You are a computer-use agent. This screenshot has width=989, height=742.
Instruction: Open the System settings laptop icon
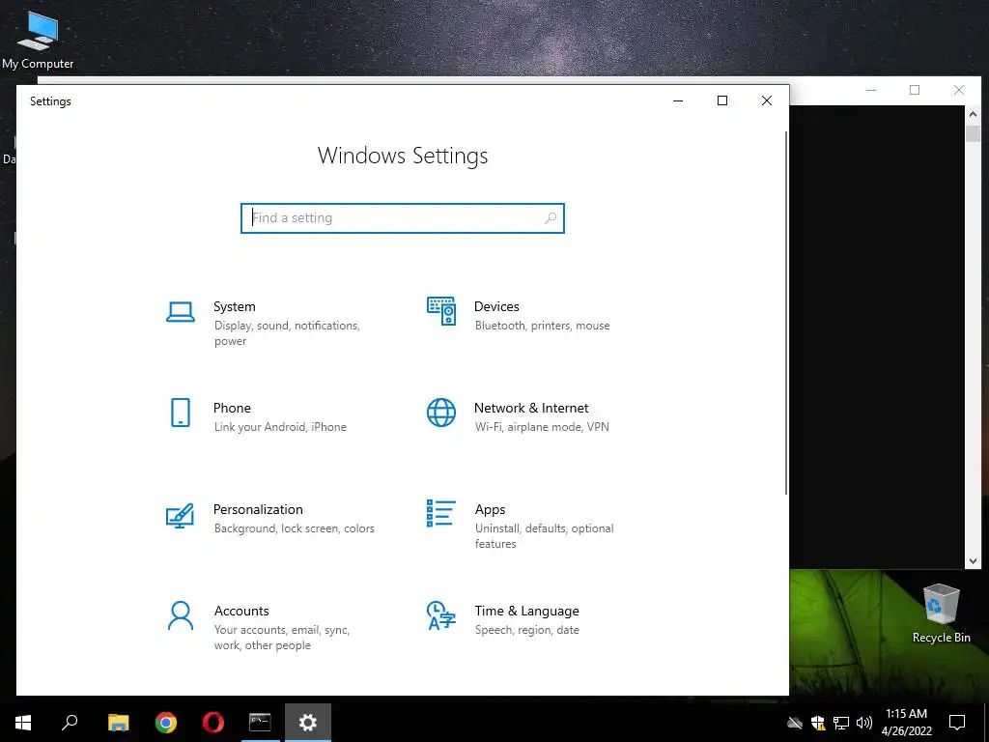click(181, 312)
